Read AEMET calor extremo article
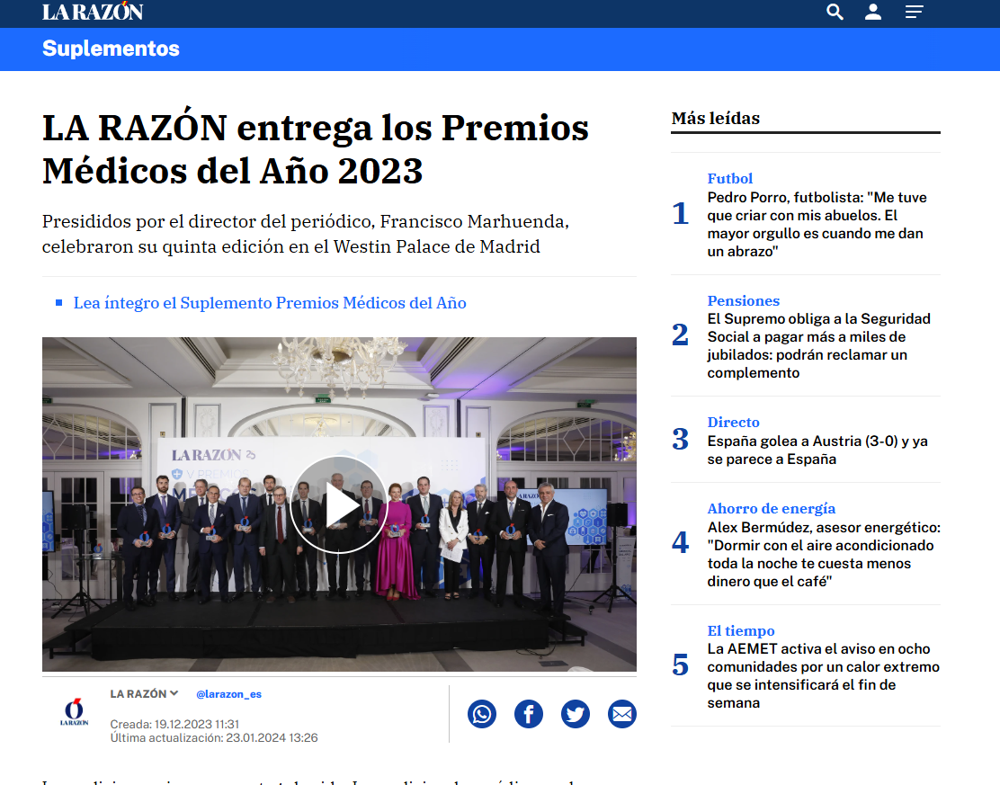 (824, 676)
